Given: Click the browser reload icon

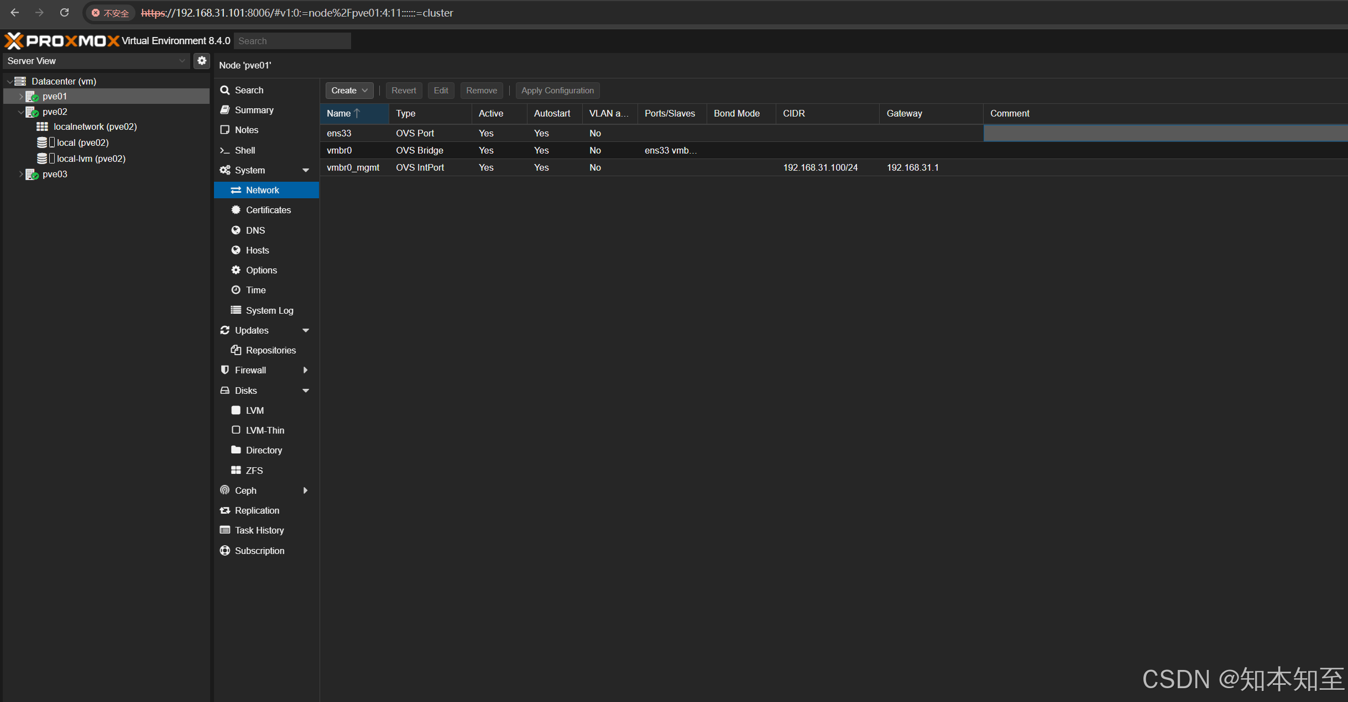Looking at the screenshot, I should (65, 13).
